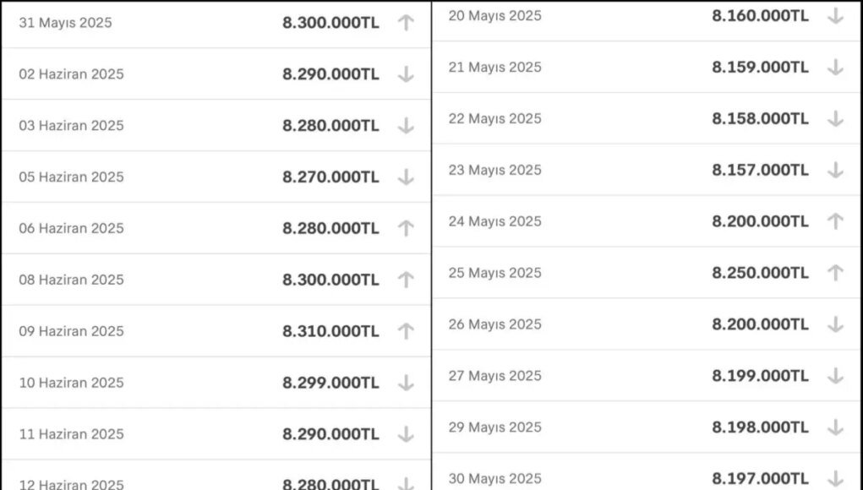Select the 23 Mayıs 2025 date label
The image size is (863, 490).
[x=494, y=171]
